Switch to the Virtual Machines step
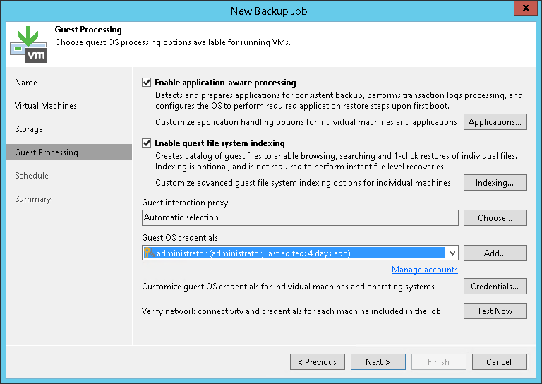 tap(46, 106)
